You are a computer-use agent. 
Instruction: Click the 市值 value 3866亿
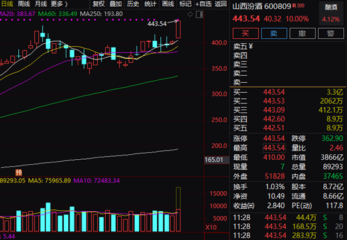point(332,157)
